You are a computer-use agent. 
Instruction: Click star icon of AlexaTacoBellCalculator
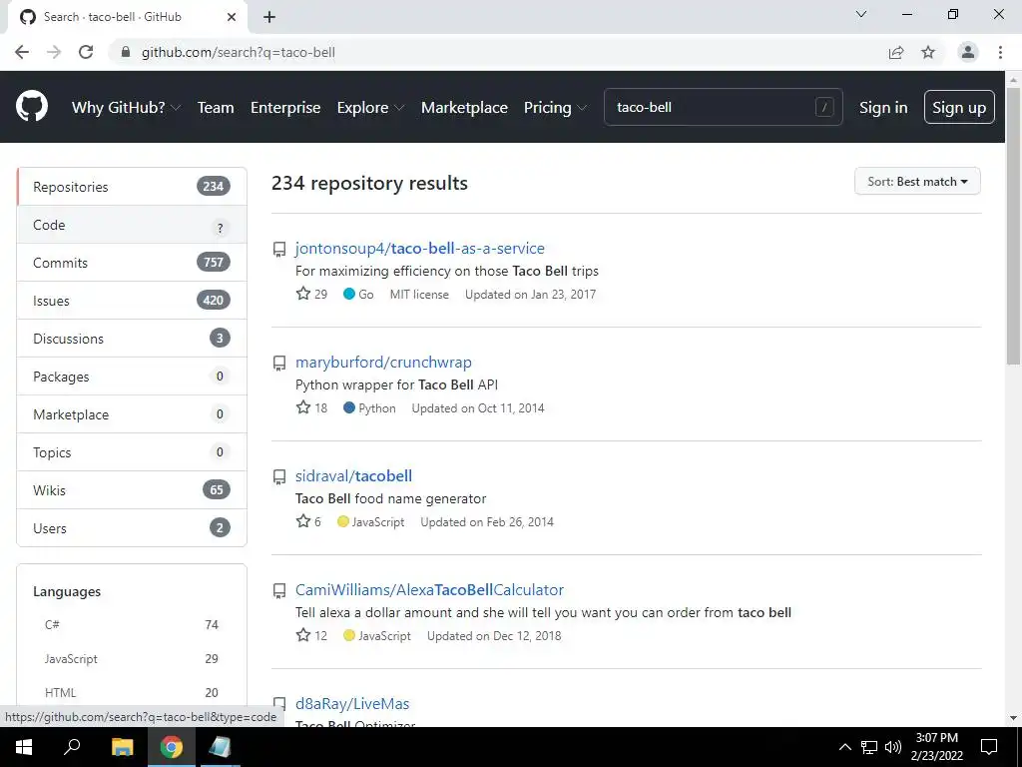pos(303,635)
